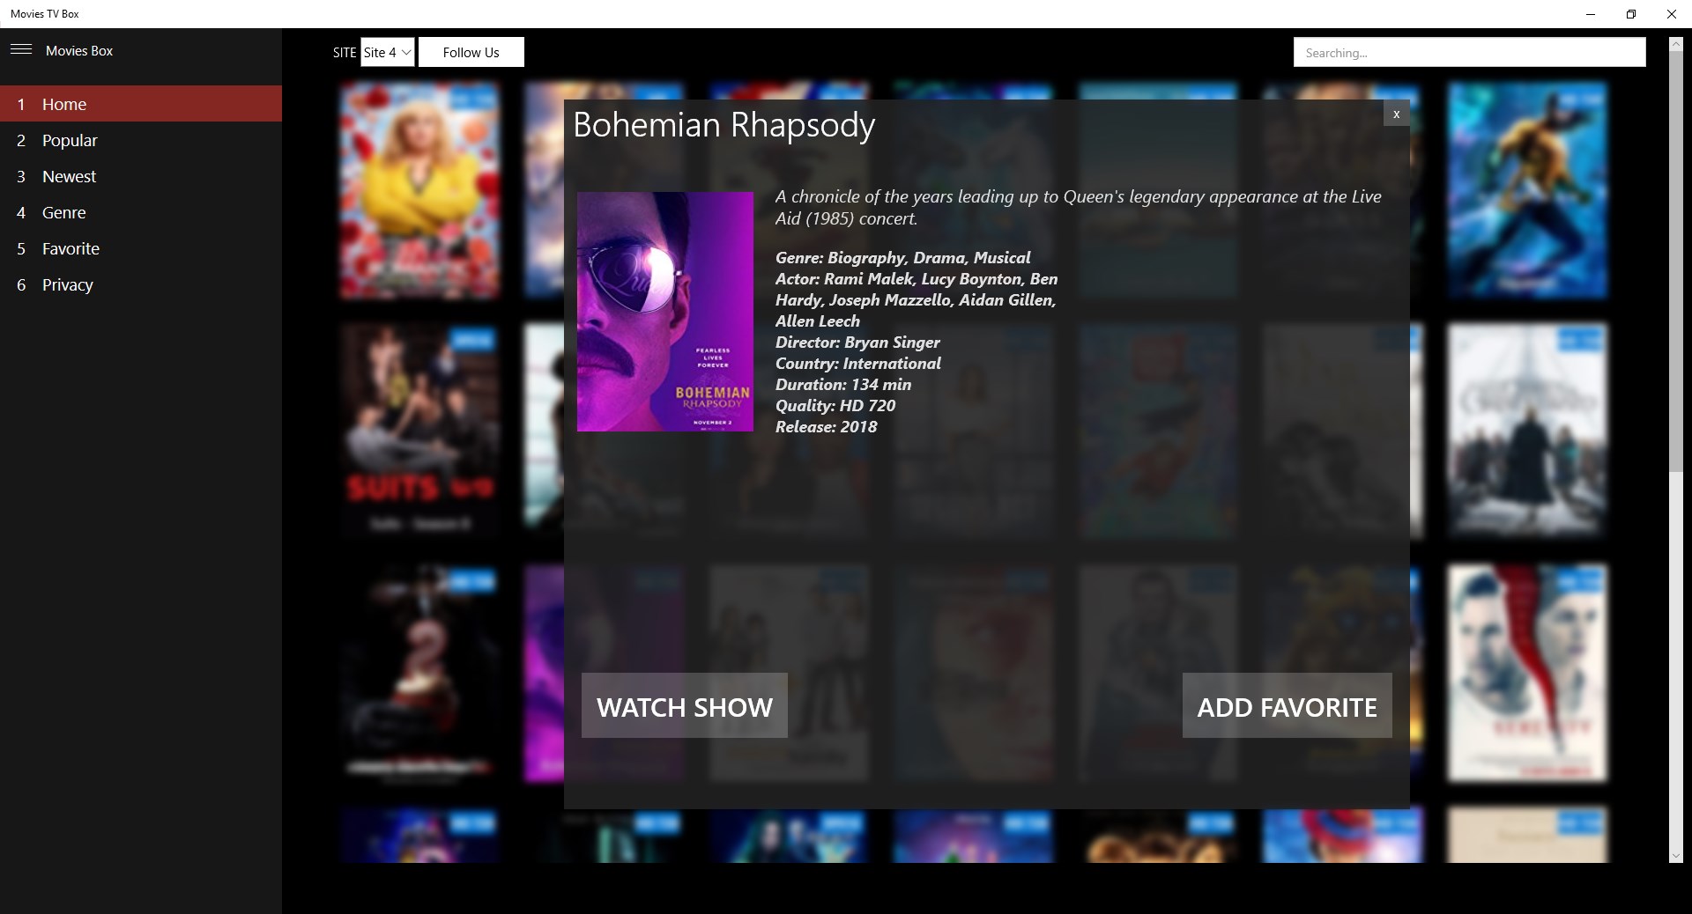Click the 'Director: Bryan Singer' line
This screenshot has height=914, width=1692.
click(857, 343)
